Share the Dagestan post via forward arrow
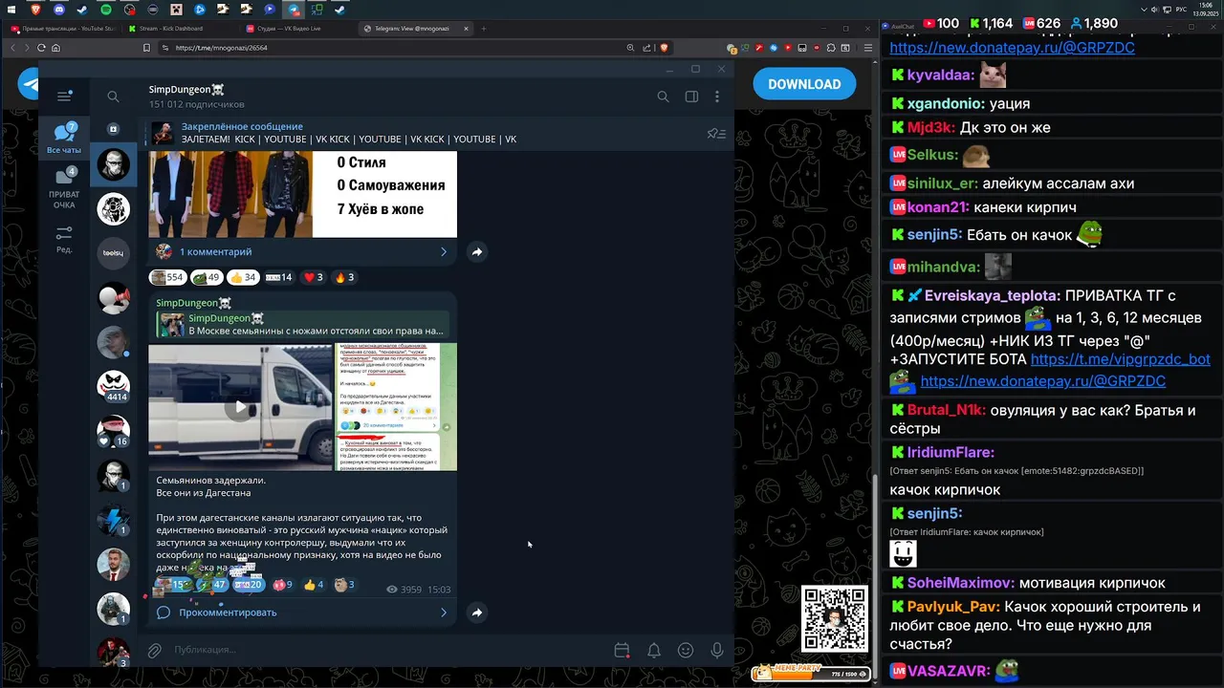 point(476,613)
